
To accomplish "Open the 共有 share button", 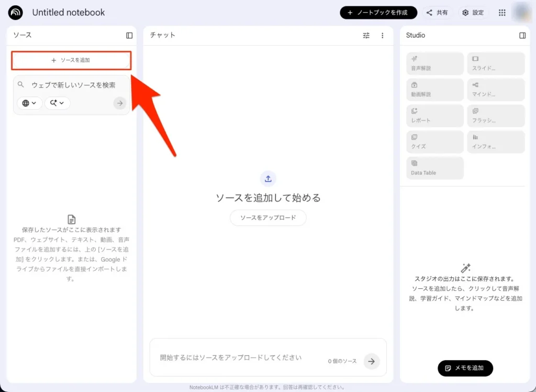I will point(438,13).
